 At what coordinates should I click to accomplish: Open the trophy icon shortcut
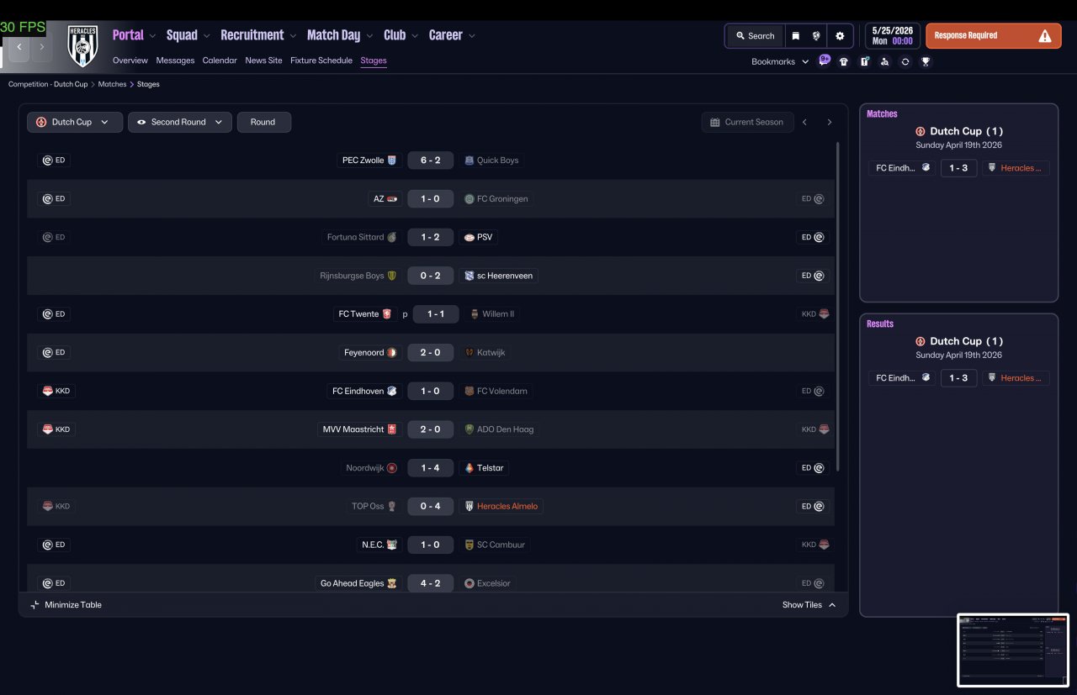[x=926, y=61]
